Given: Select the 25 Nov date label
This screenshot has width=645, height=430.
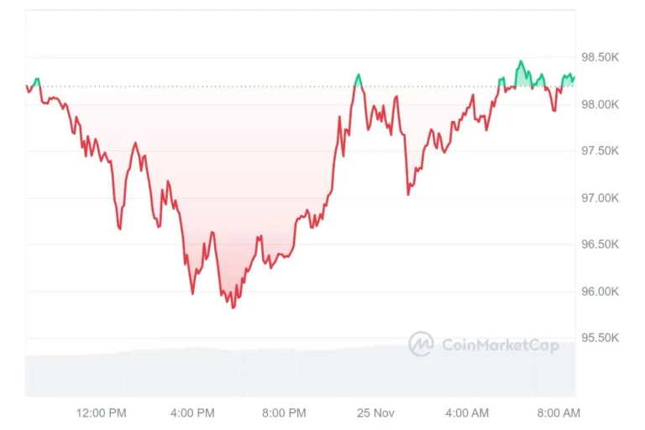Looking at the screenshot, I should click(375, 412).
